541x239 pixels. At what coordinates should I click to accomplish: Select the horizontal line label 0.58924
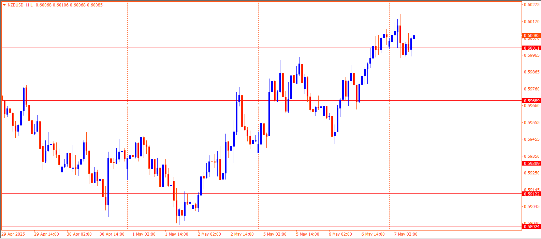pyautogui.click(x=531, y=226)
